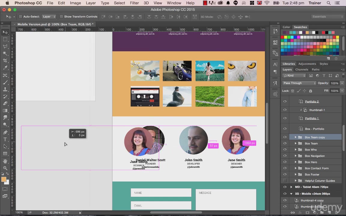Screen dimensions: 346x216
Task: Expand the Box Navigation group
Action: (x=296, y=156)
